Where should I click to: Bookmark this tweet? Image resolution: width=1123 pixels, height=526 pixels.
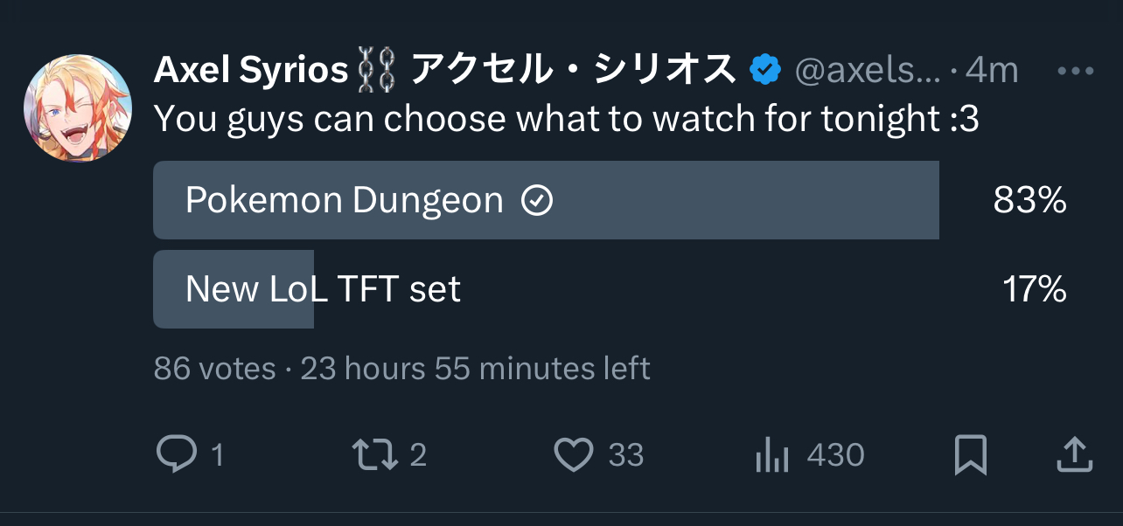[x=971, y=454]
